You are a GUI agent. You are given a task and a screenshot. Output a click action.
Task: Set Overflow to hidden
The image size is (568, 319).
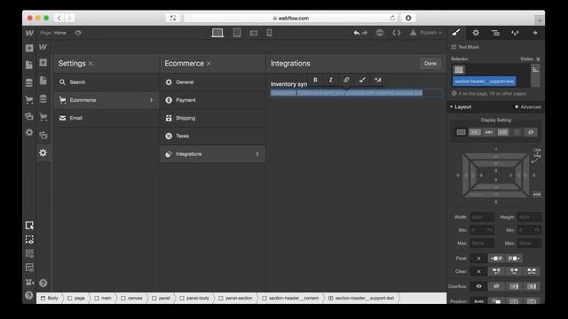click(x=496, y=286)
